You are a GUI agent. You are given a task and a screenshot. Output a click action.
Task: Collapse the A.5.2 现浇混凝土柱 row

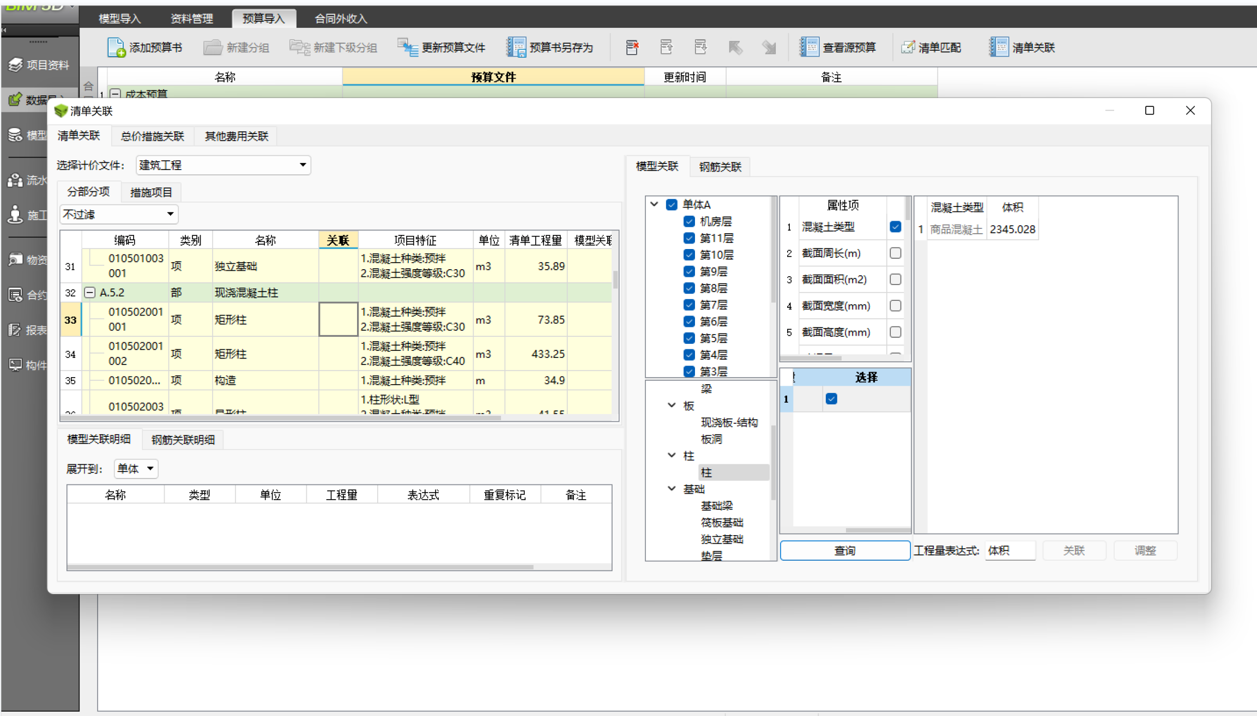(89, 293)
